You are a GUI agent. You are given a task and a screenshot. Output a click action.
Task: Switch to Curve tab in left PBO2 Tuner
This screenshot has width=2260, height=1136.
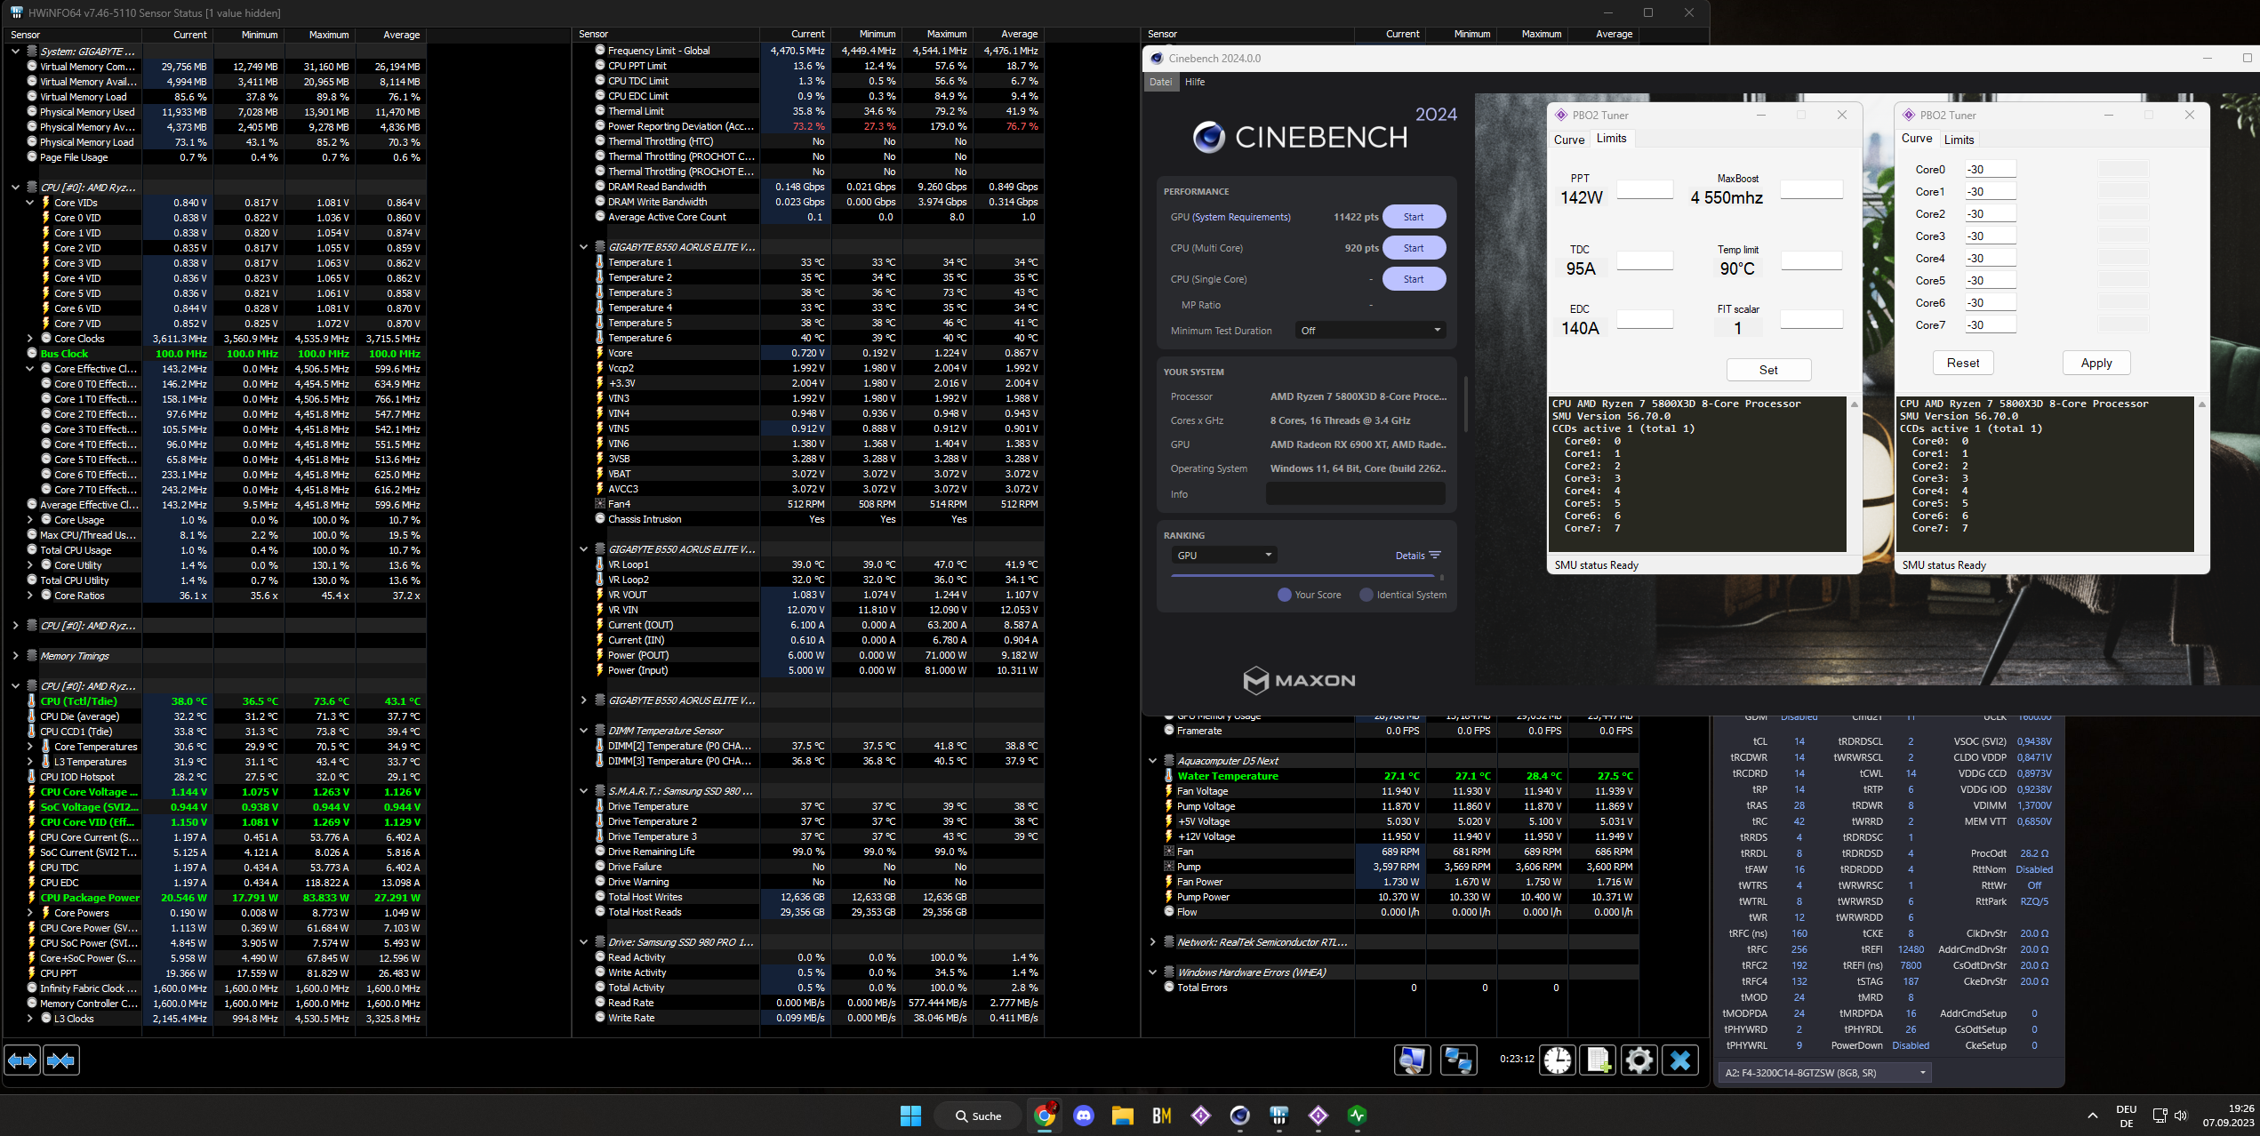[x=1568, y=140]
